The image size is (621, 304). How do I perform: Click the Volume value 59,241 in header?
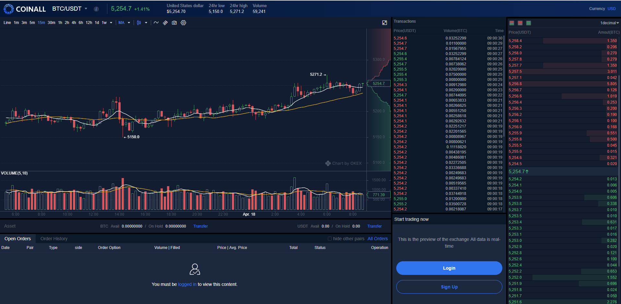[259, 12]
